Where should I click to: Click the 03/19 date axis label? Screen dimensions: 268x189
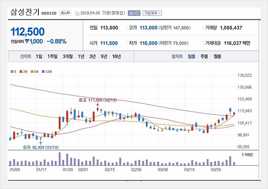[x=189, y=170]
